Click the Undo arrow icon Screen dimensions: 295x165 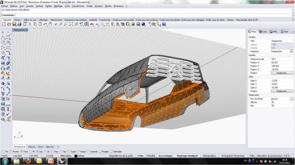tap(45, 24)
